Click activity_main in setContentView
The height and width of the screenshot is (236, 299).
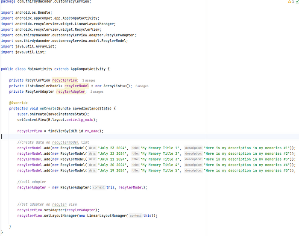click(x=80, y=120)
